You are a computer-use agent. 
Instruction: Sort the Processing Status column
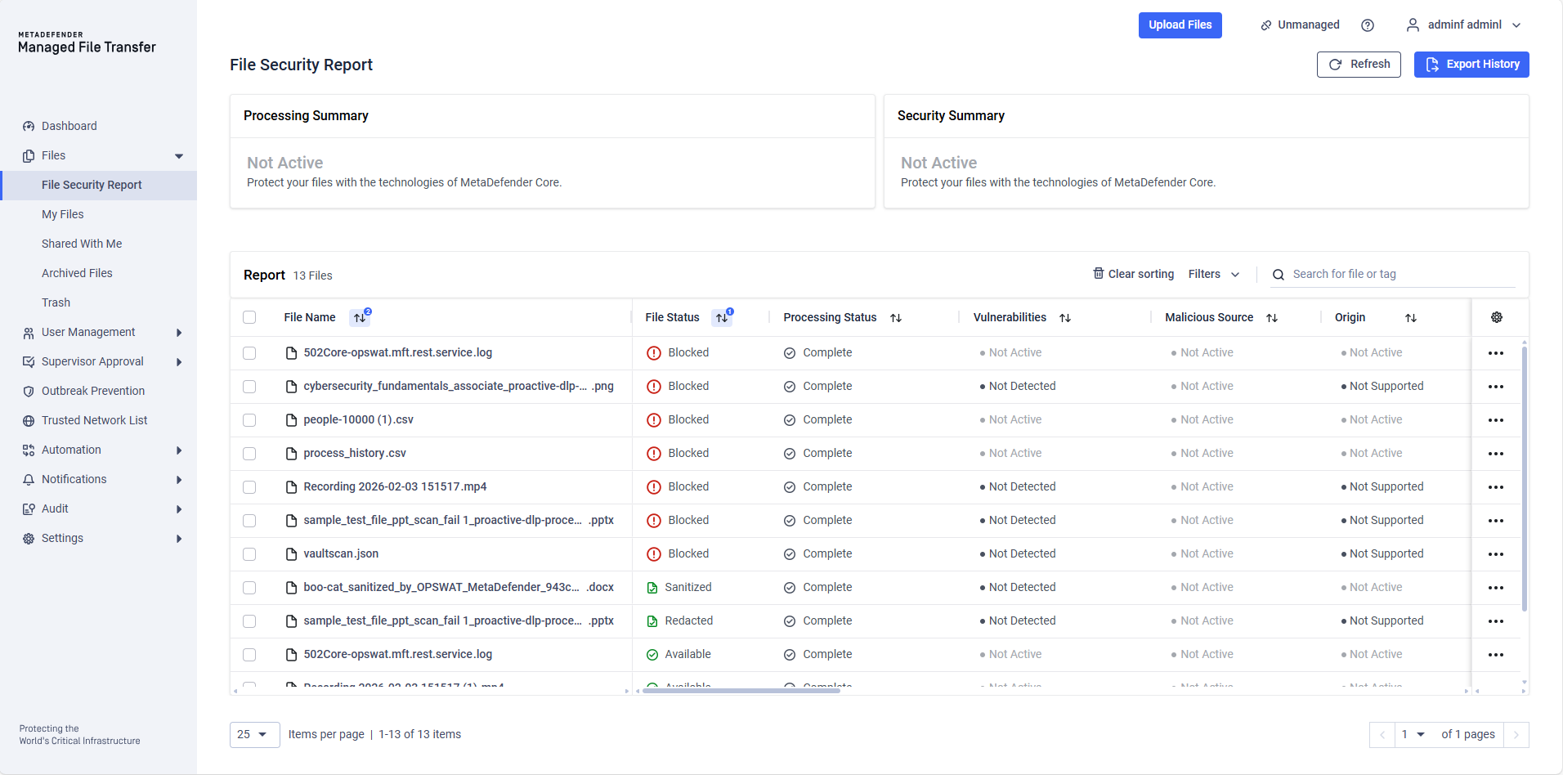point(896,318)
